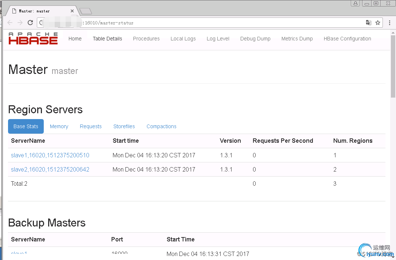Open Log Level page
The width and height of the screenshot is (396, 260).
[218, 39]
